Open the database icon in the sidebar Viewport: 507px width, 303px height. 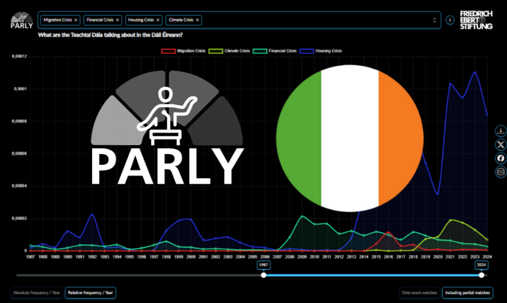tap(501, 172)
